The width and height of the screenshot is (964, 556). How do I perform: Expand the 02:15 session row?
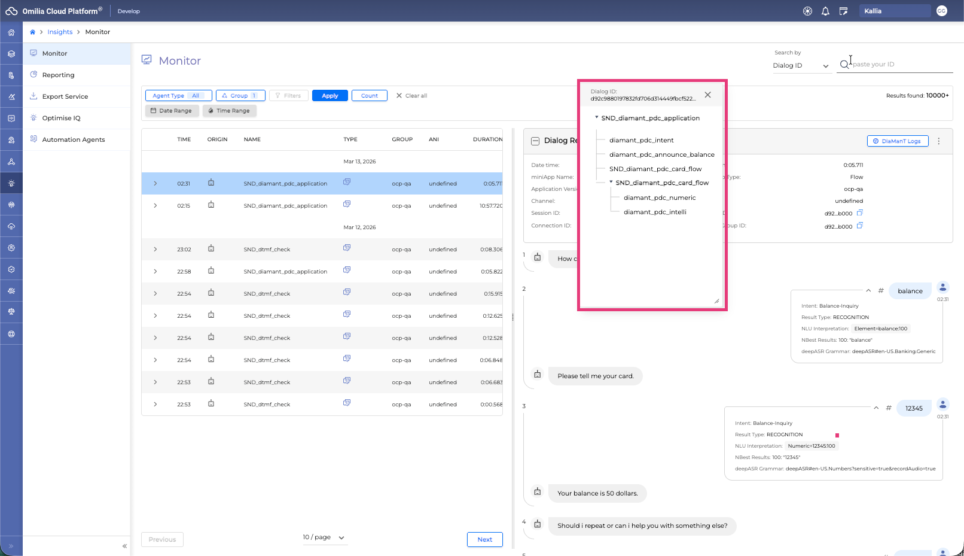[155, 206]
